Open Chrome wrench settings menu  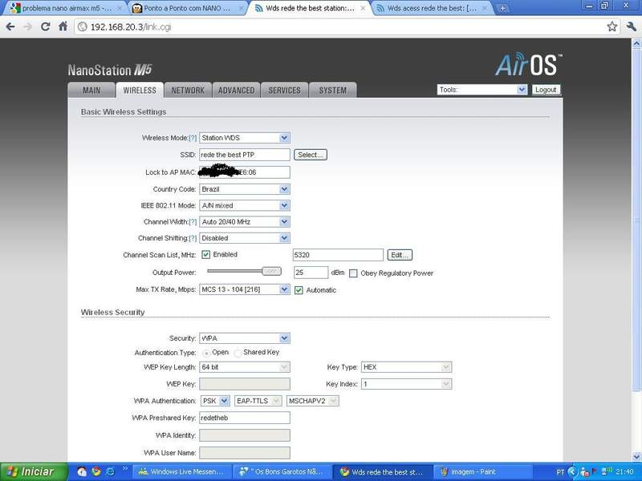coord(631,27)
